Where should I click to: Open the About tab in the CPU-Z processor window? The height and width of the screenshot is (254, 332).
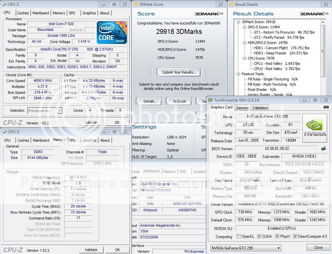tap(105, 13)
